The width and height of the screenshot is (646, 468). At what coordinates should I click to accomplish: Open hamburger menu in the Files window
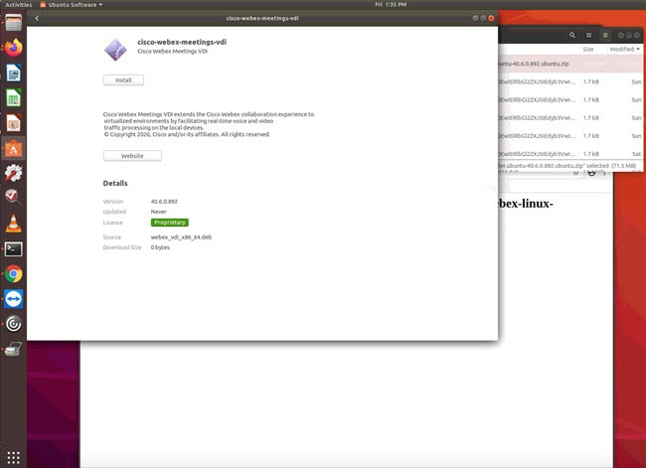[x=605, y=36]
